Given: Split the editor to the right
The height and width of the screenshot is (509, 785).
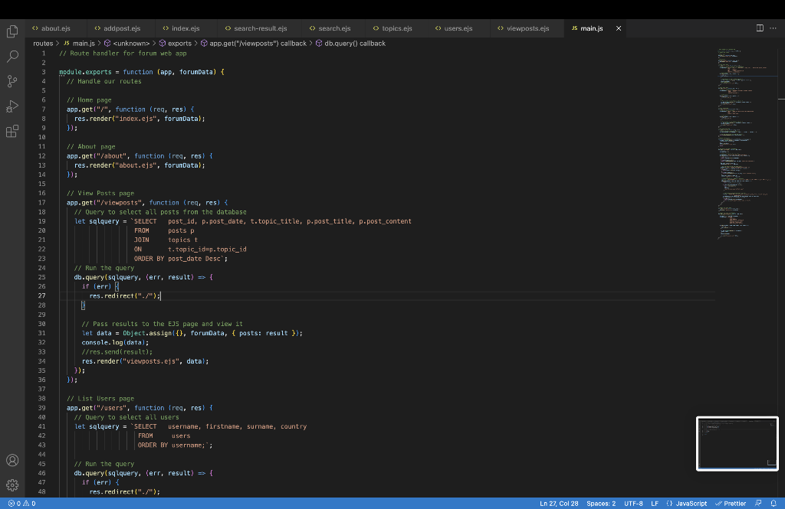Looking at the screenshot, I should 760,28.
